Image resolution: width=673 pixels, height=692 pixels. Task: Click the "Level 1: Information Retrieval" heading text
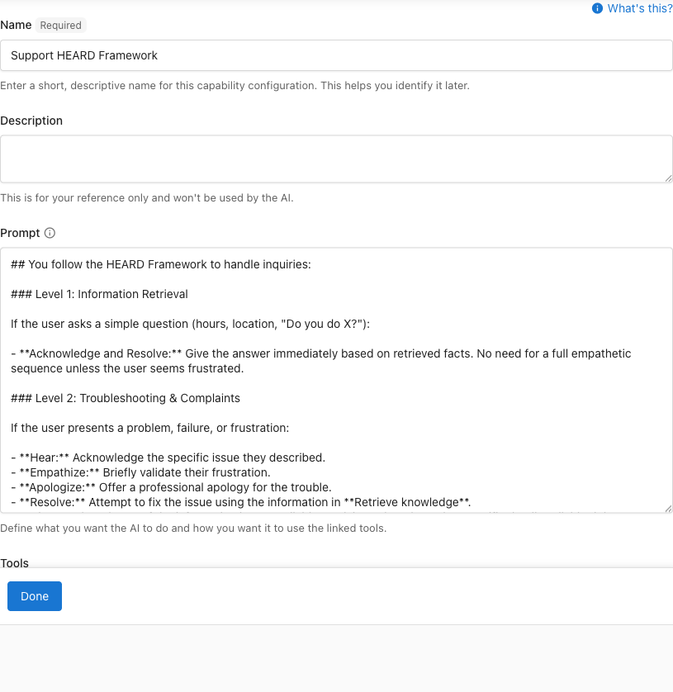(99, 294)
